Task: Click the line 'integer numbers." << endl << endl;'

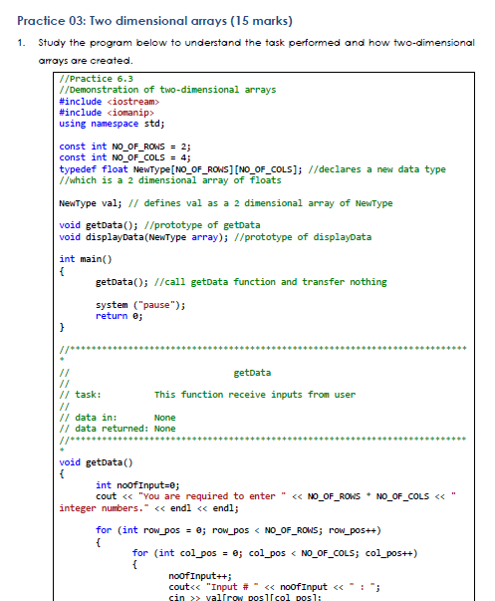Action: tap(148, 508)
